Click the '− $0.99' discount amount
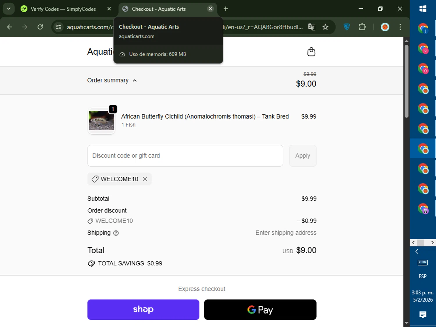The image size is (436, 327). click(x=307, y=221)
